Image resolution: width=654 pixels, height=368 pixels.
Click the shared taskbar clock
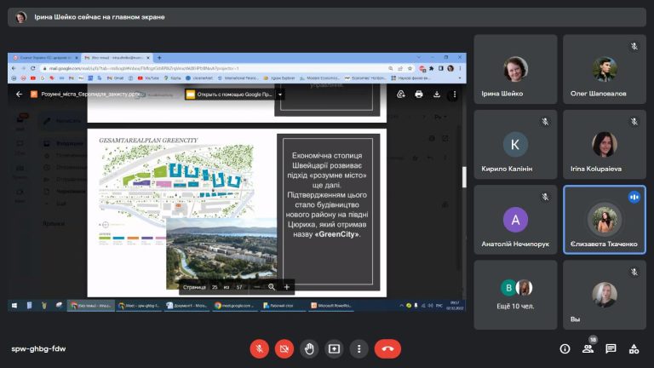(x=455, y=306)
